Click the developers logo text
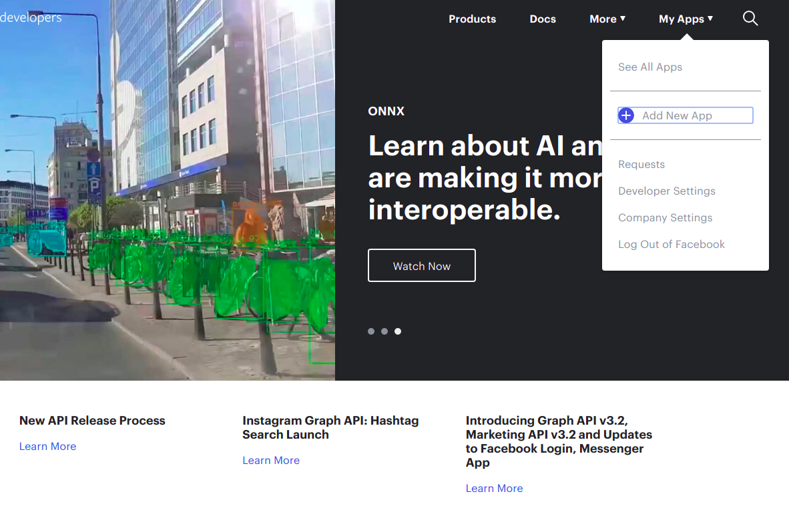Image resolution: width=789 pixels, height=526 pixels. point(31,17)
